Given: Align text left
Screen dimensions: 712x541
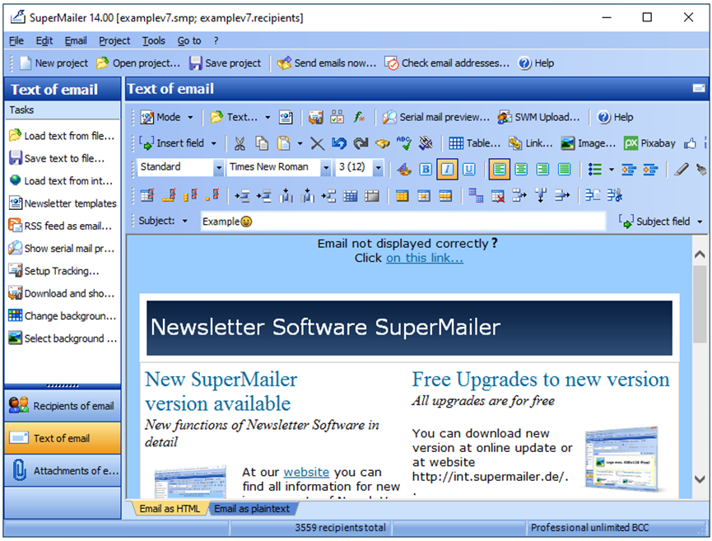Looking at the screenshot, I should (x=499, y=170).
